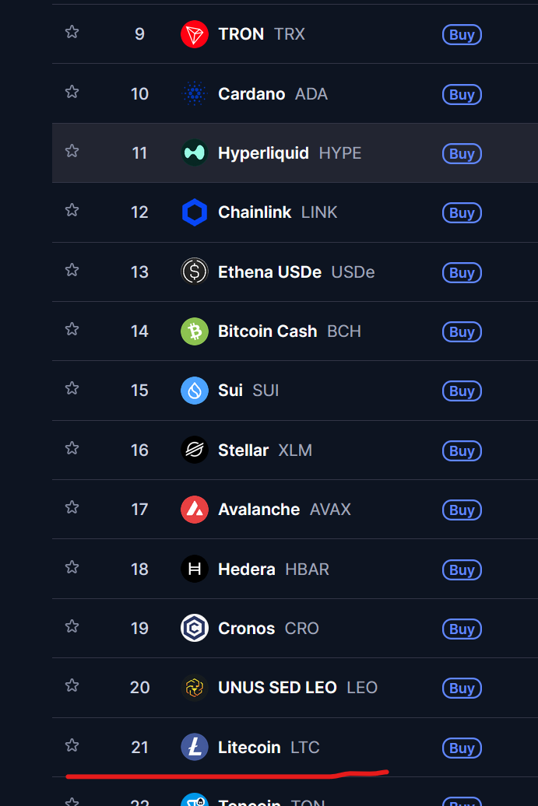Click the TRON red logo icon
The image size is (538, 806).
tap(195, 34)
